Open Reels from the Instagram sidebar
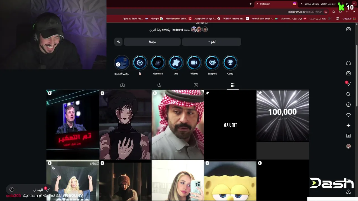 click(x=348, y=73)
